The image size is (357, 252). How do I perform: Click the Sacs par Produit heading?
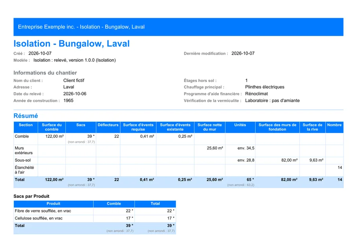[x=31, y=196]
